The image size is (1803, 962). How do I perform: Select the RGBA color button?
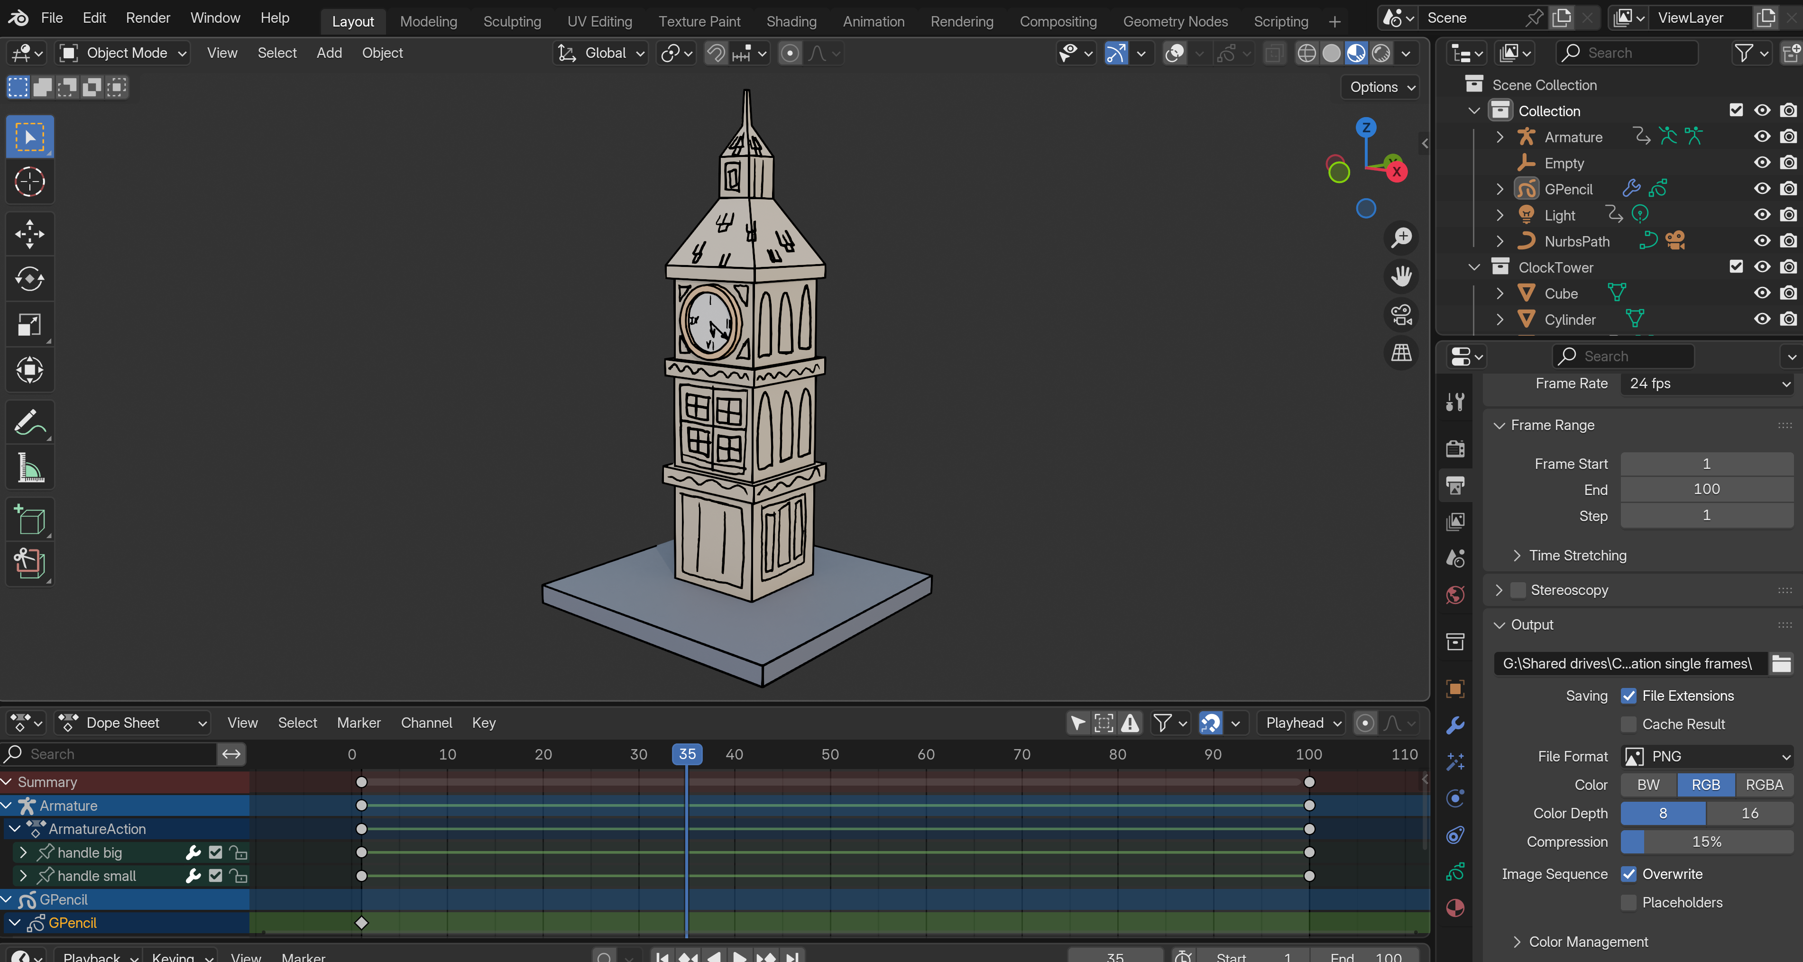point(1763,785)
